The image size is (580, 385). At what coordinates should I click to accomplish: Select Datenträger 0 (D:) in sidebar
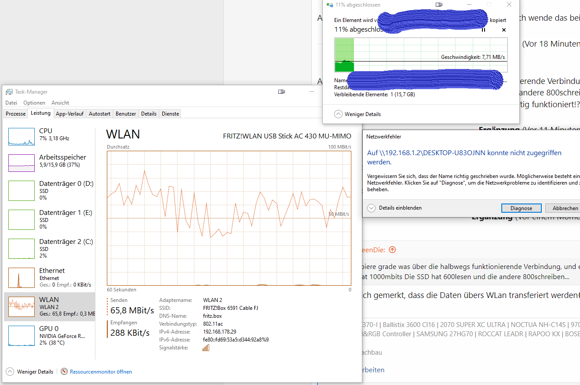[50, 190]
